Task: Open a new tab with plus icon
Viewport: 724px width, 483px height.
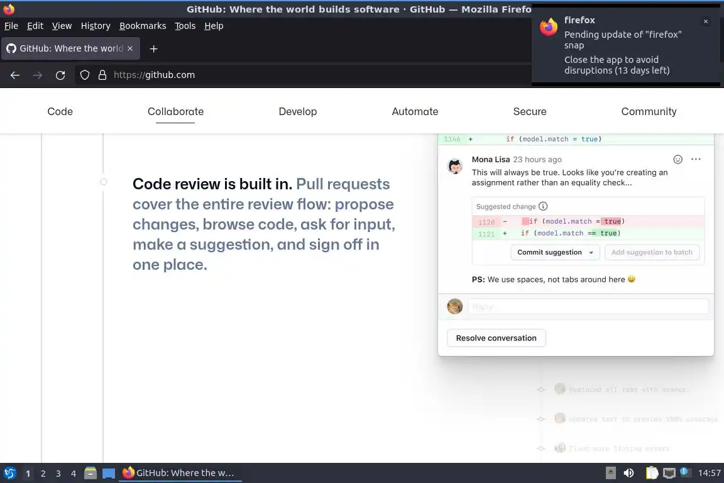Action: 154,48
